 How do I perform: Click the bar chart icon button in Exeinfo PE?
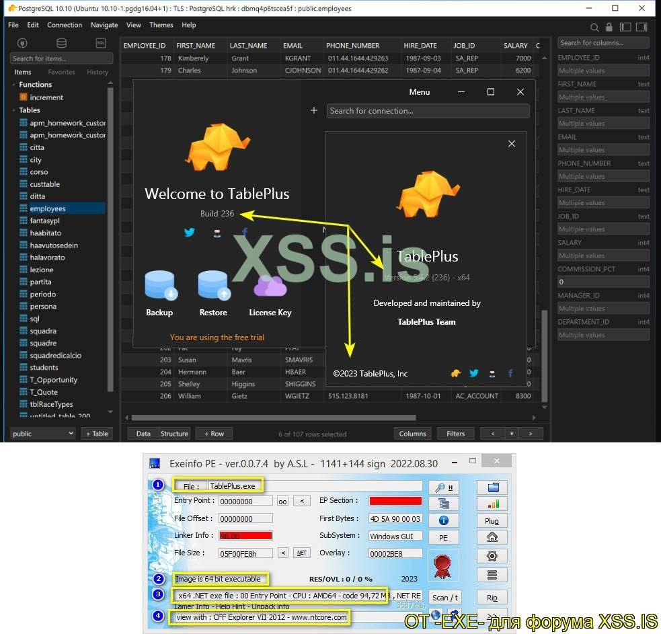pos(492,504)
